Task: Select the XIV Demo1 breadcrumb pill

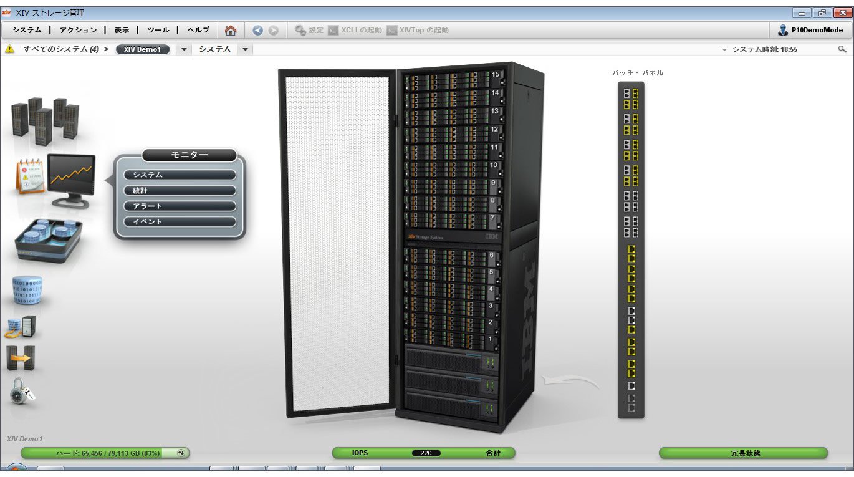Action: [143, 49]
